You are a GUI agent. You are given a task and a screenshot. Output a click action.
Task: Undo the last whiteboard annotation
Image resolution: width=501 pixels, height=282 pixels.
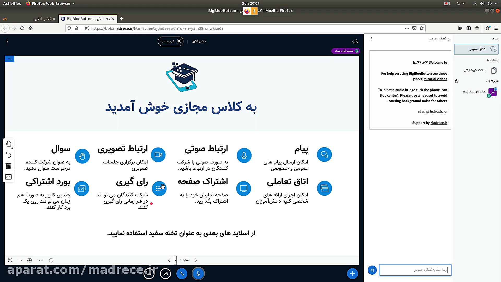click(9, 155)
